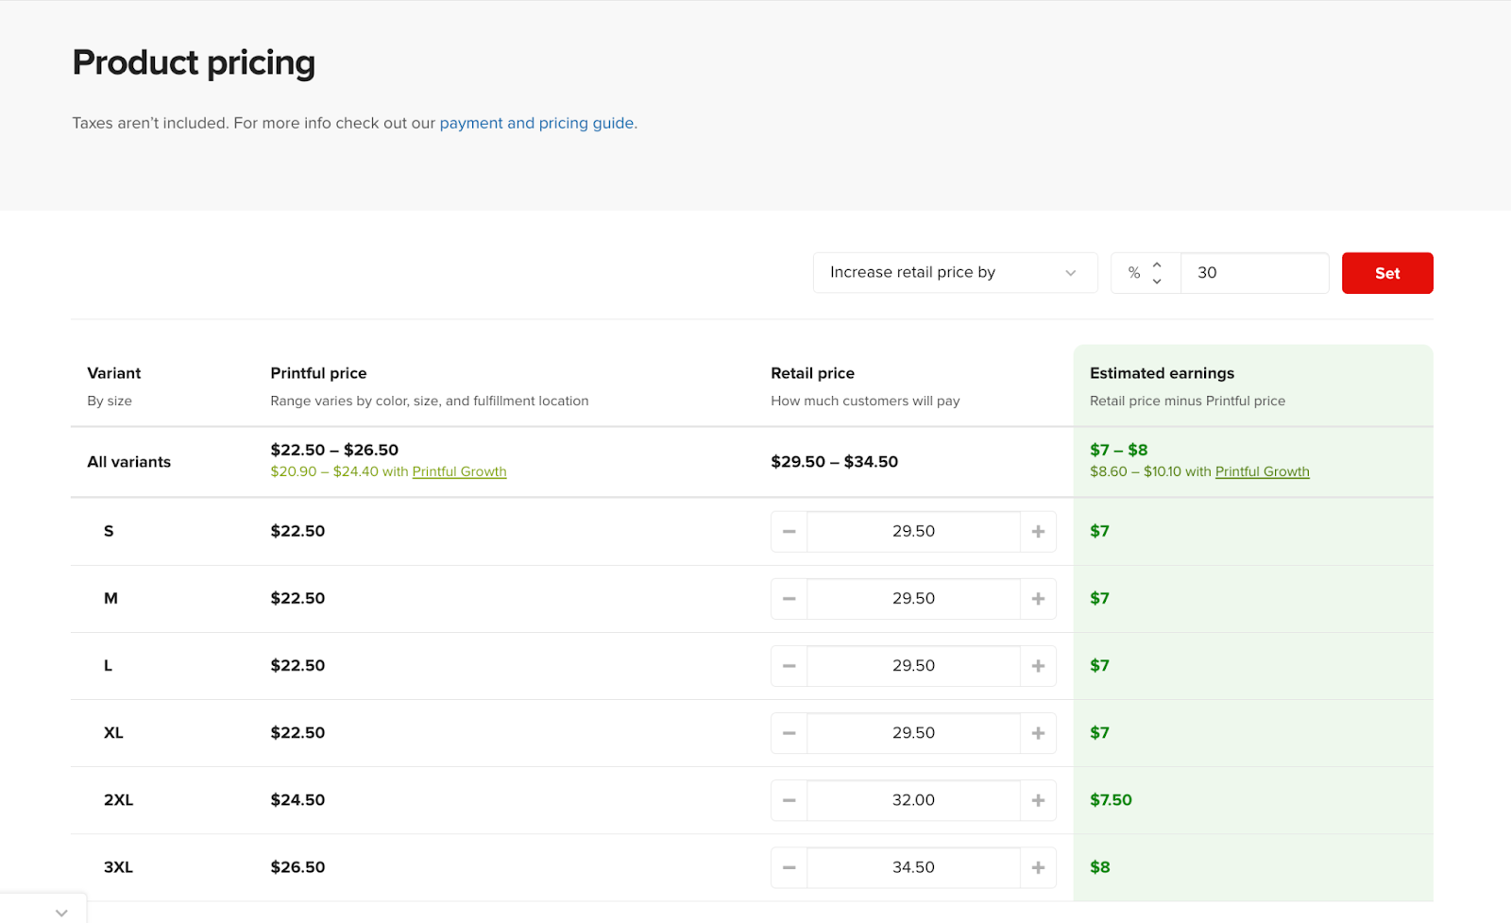1511x923 pixels.
Task: Expand the percent unit selector
Action: click(1145, 272)
